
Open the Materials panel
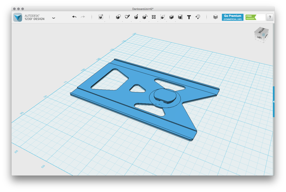[215, 17]
